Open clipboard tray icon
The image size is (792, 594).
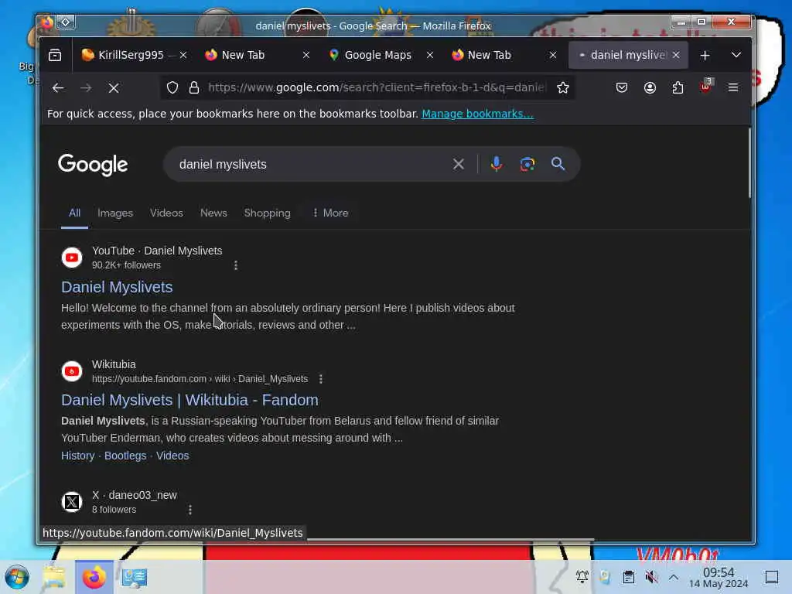click(628, 577)
